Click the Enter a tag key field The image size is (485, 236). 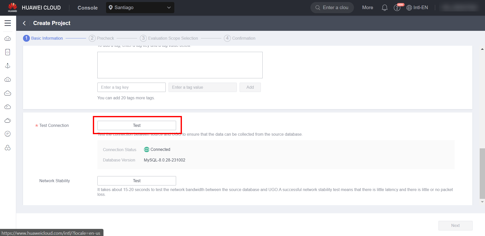131,87
